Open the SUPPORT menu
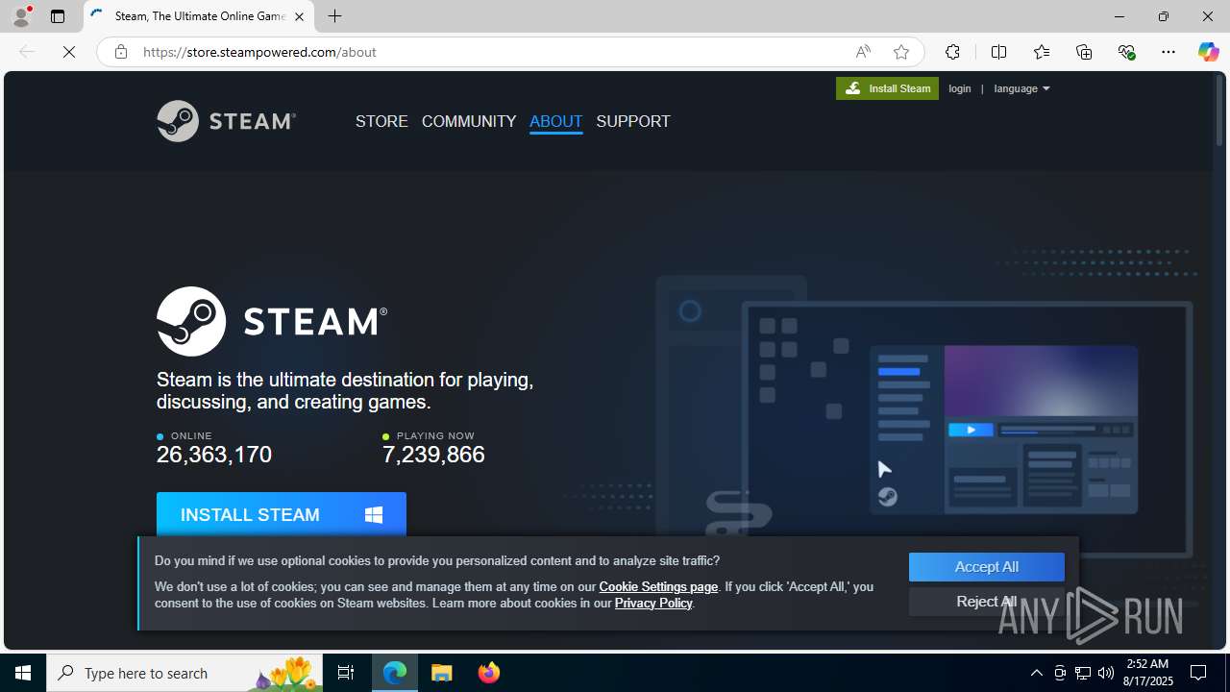Image resolution: width=1230 pixels, height=692 pixels. coord(633,121)
